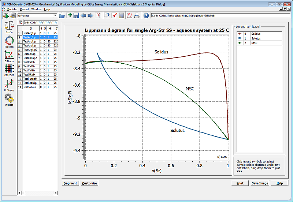This screenshot has height=202, width=293.
Task: Open the Window menu
Action: [x=36, y=9]
